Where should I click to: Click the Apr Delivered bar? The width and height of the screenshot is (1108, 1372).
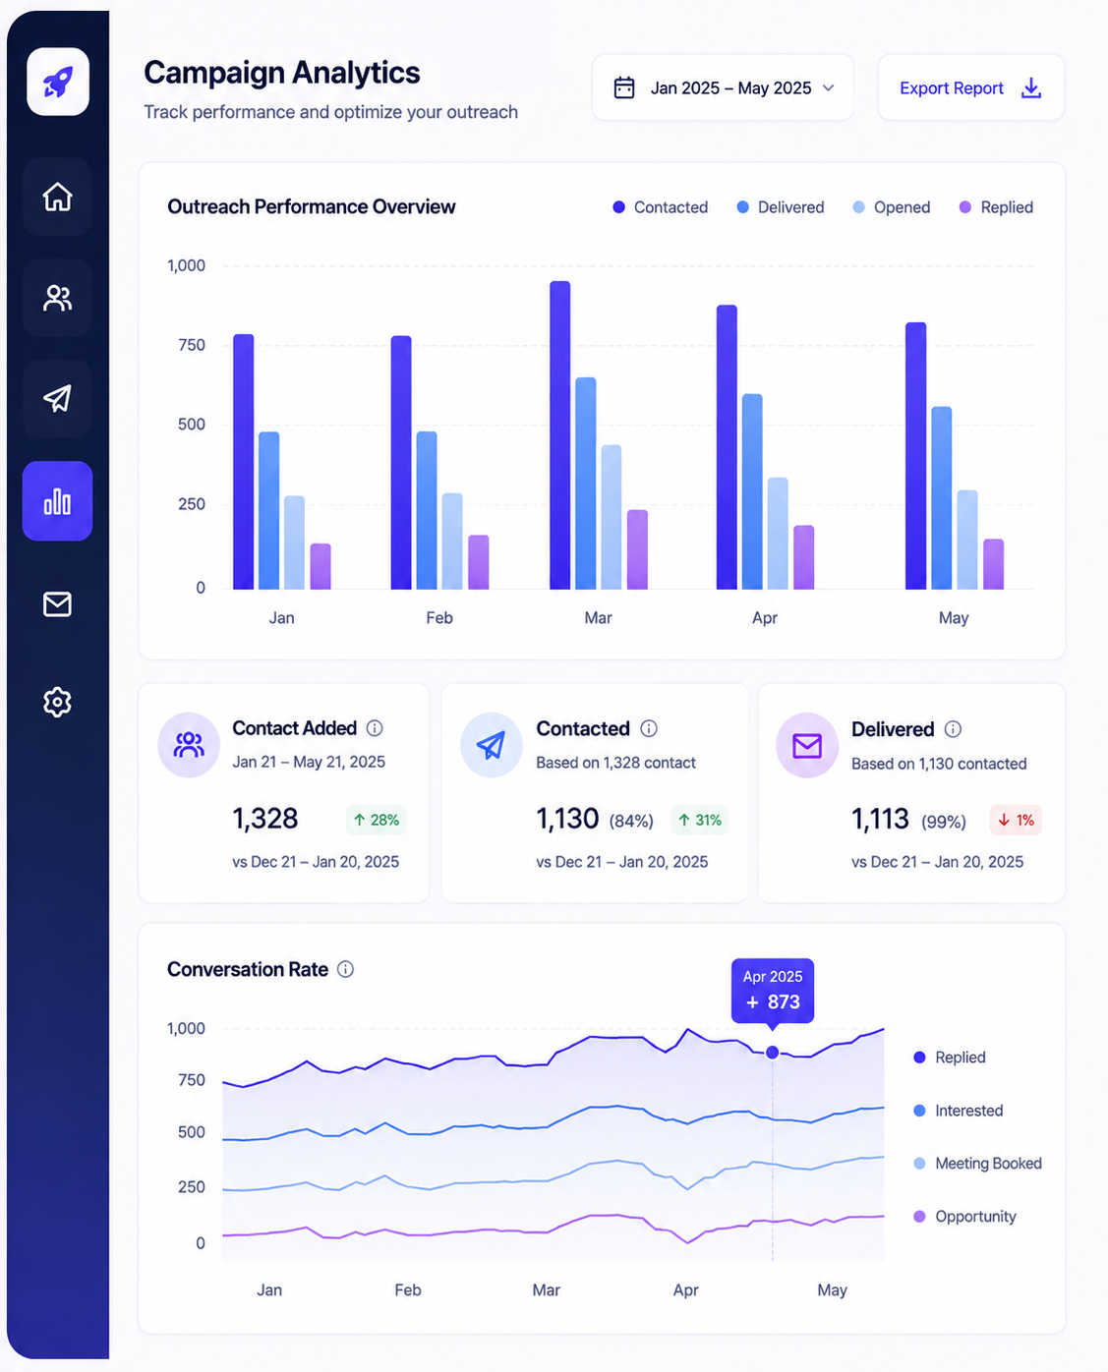[752, 491]
